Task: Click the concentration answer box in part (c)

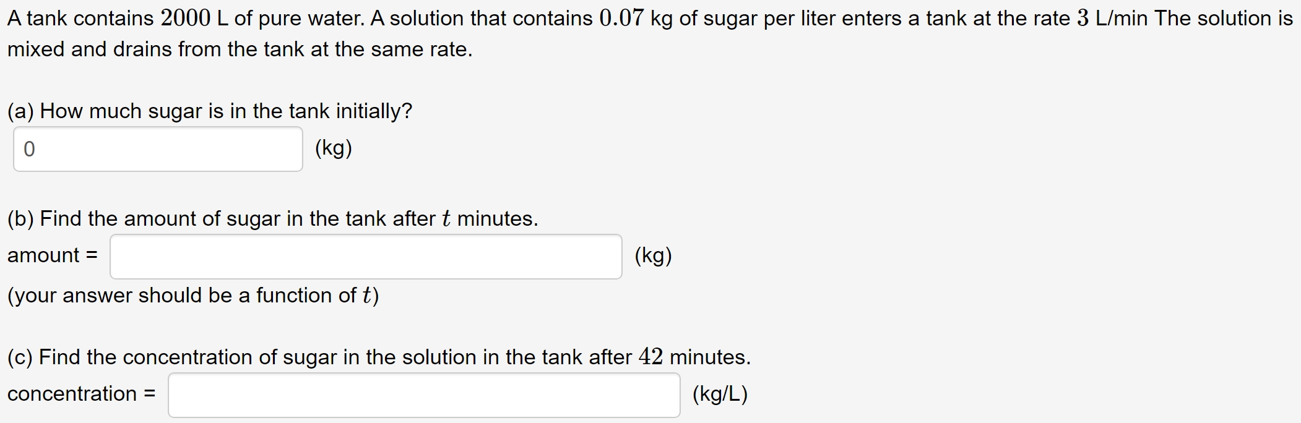Action: (424, 393)
